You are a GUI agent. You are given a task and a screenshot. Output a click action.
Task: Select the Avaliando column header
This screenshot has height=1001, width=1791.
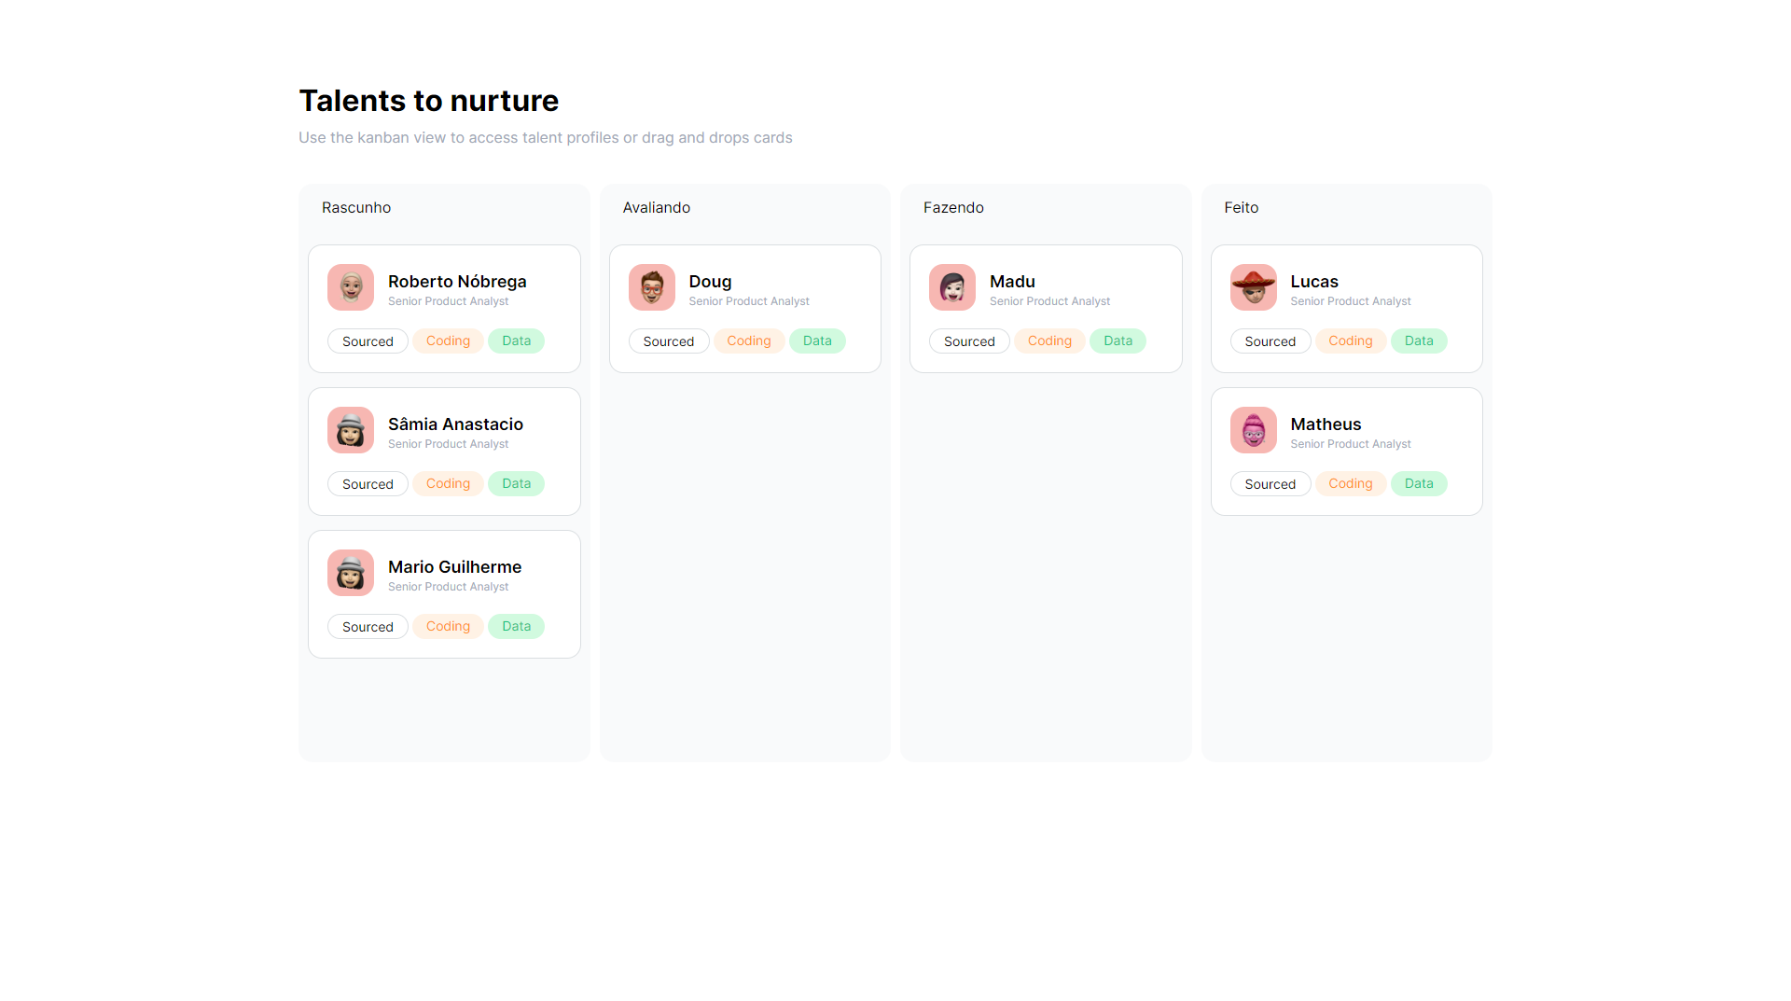click(657, 207)
